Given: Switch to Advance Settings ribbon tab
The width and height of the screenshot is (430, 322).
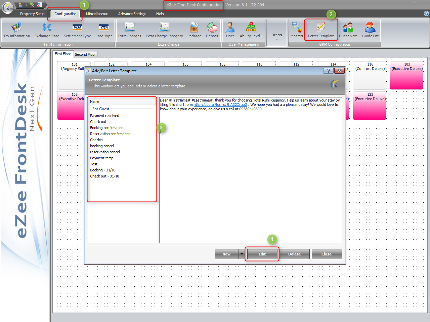Looking at the screenshot, I should [x=132, y=14].
